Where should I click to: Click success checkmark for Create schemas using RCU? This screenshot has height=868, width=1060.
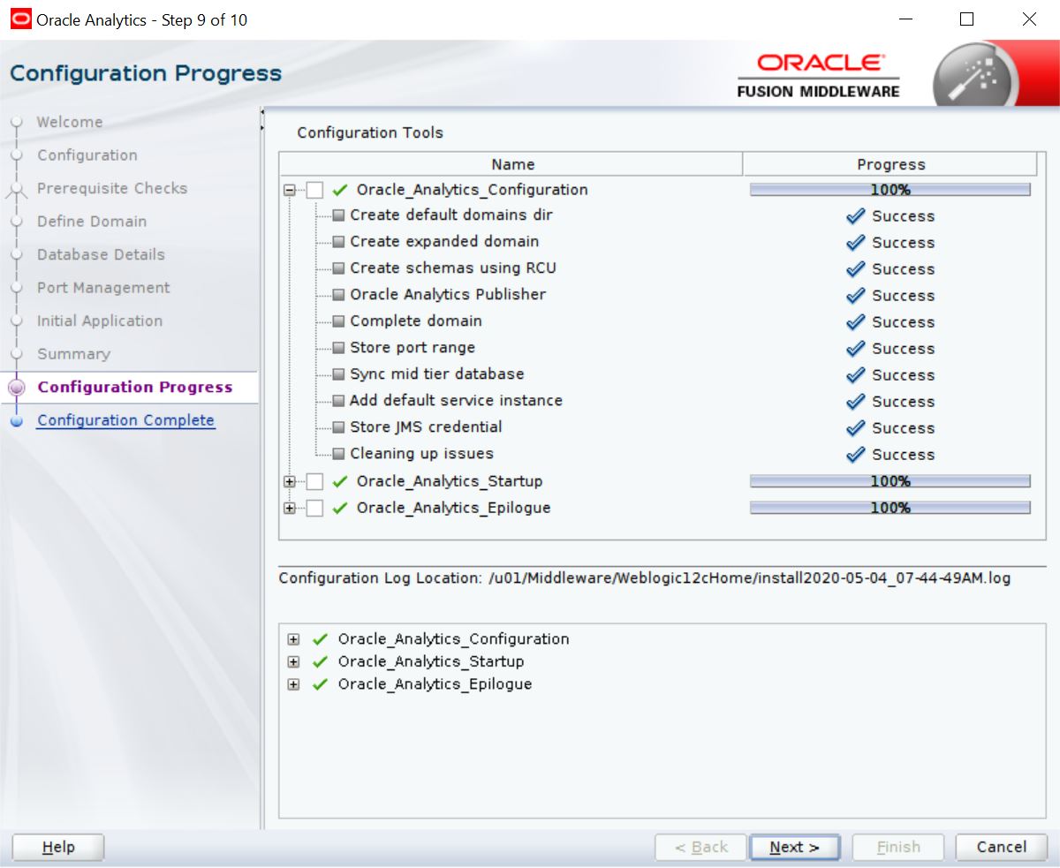pos(855,269)
